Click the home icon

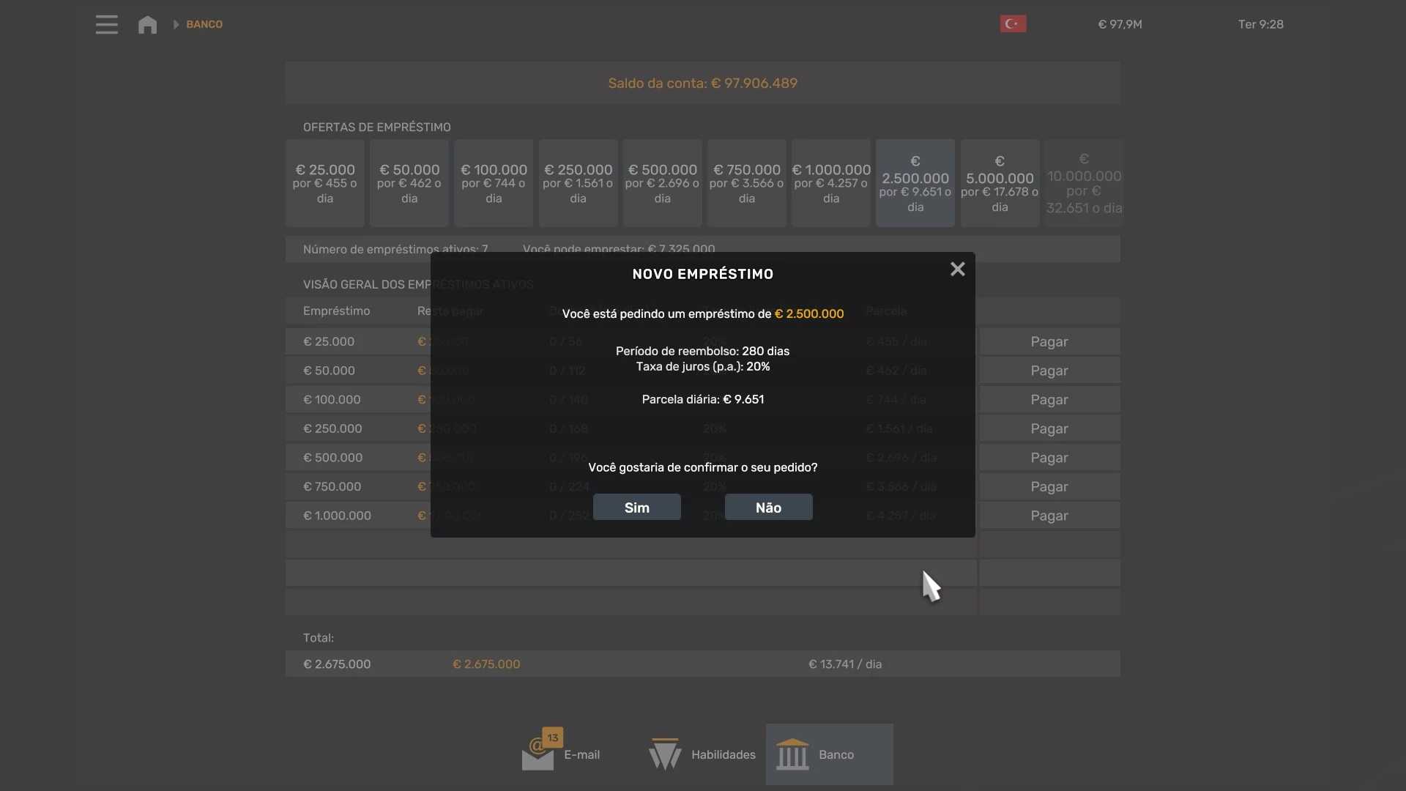coord(147,24)
